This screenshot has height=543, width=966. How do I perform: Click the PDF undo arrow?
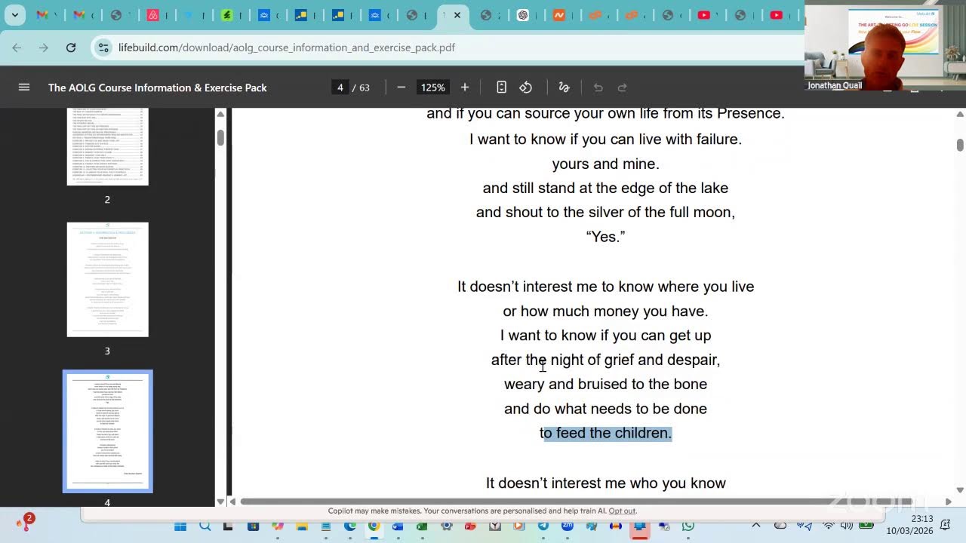pyautogui.click(x=598, y=87)
